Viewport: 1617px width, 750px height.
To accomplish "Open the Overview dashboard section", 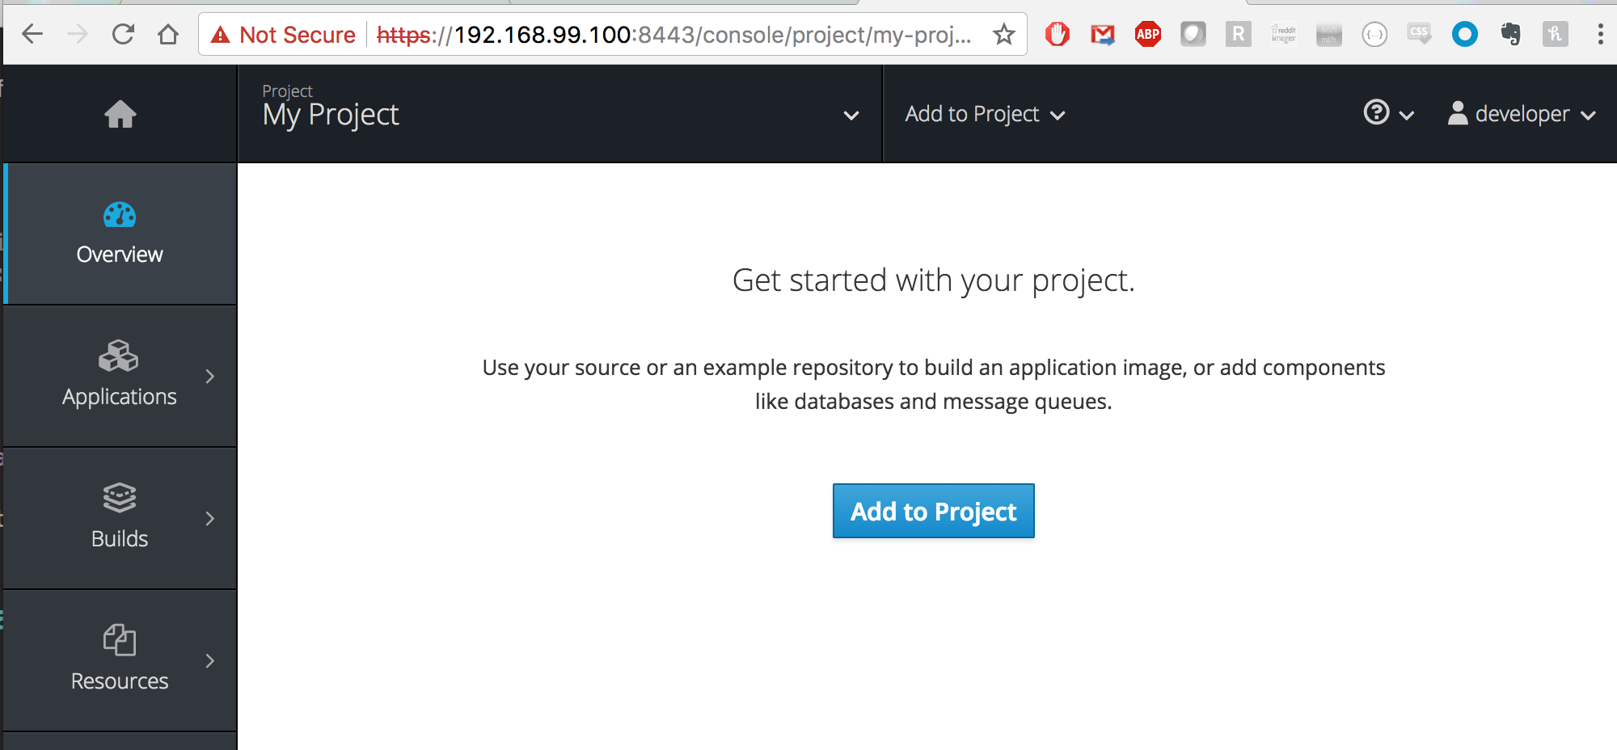I will point(120,234).
